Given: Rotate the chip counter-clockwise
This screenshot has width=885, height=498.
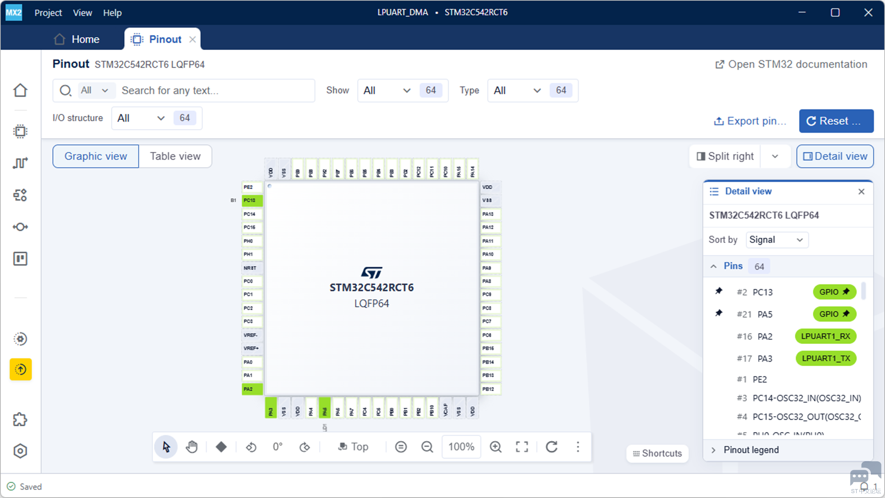Looking at the screenshot, I should [251, 447].
